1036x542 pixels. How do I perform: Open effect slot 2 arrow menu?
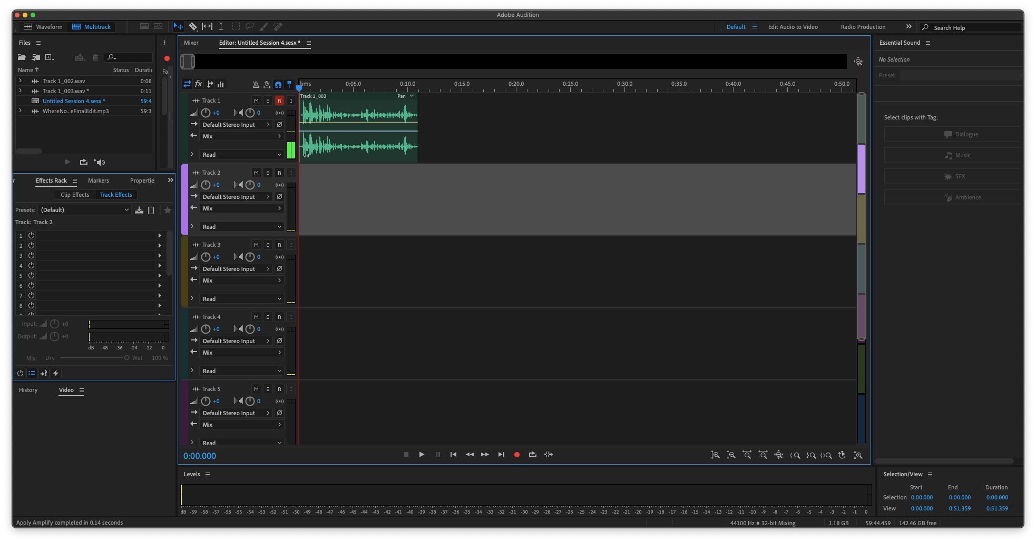point(160,246)
